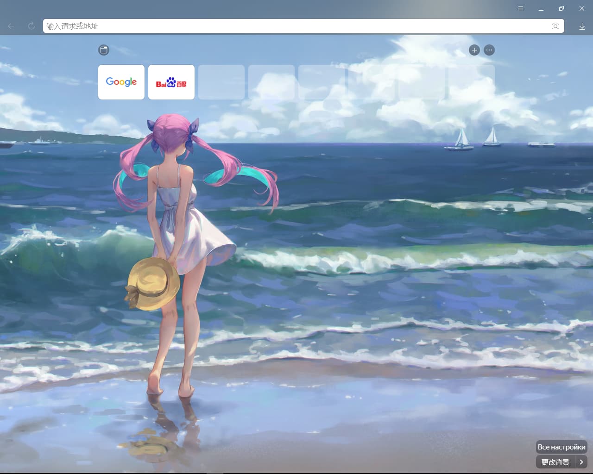Go back using the back arrow
Screen dimensions: 593x474
tap(12, 26)
